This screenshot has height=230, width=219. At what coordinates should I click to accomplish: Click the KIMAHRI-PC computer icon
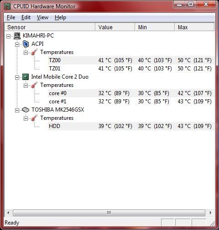coord(17,36)
